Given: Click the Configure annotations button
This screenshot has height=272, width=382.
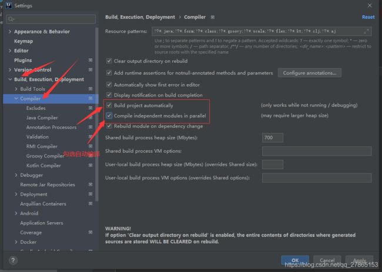Looking at the screenshot, I should click(x=309, y=73).
